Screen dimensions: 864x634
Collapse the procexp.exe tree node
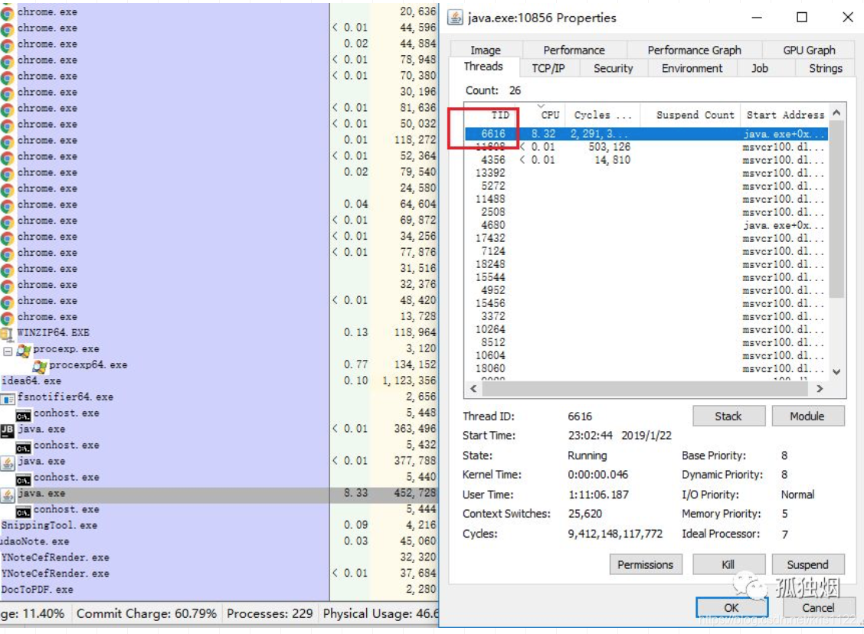8,351
